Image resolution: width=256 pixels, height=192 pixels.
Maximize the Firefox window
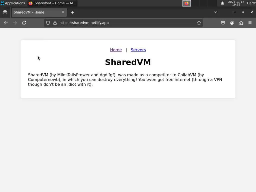(243, 12)
